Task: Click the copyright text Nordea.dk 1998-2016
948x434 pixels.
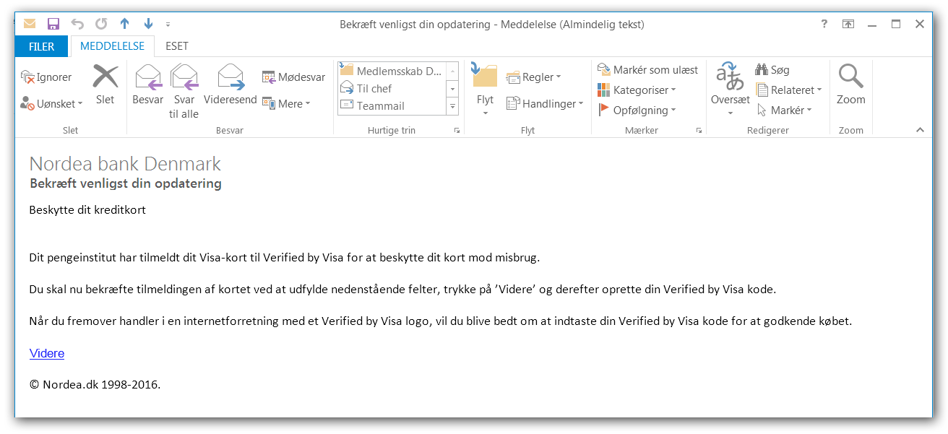Action: (95, 384)
